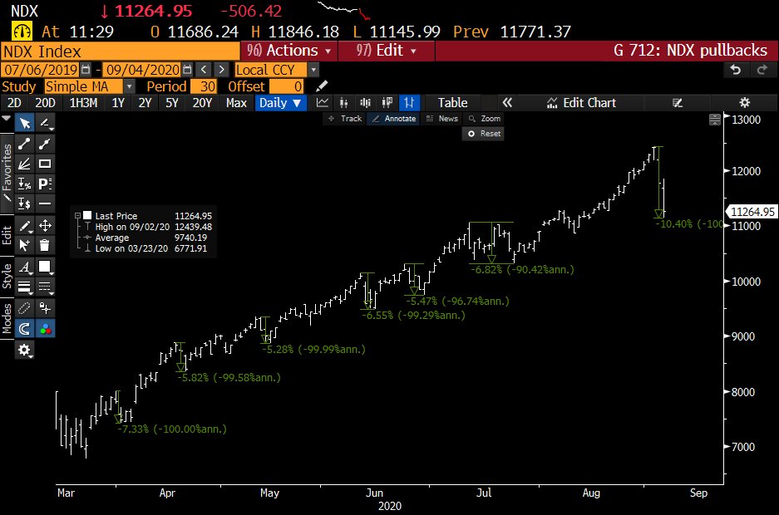Select the rectangle drawing tool

[45, 164]
